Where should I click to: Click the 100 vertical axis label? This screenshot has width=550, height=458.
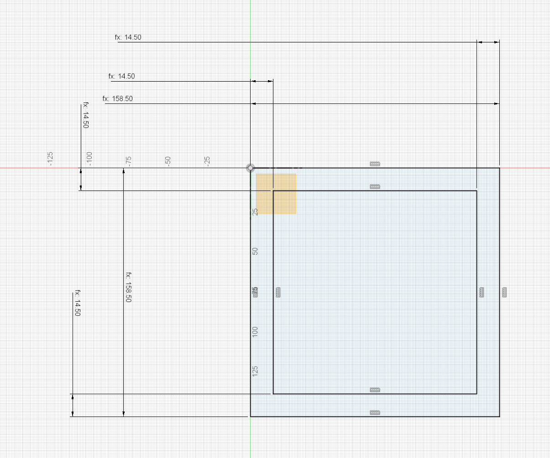[x=256, y=331]
